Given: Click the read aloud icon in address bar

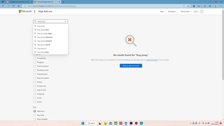Looking at the screenshot, I should click(x=184, y=6).
